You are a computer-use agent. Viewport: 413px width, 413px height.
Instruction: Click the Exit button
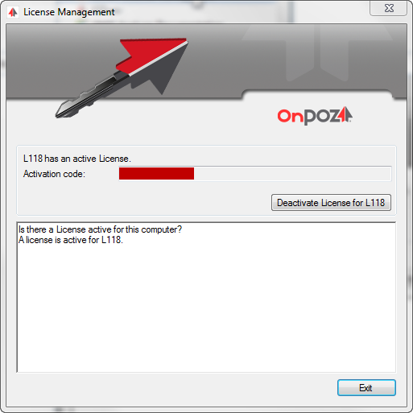(x=366, y=387)
